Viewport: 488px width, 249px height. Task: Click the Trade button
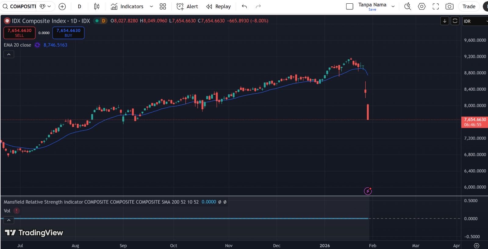[x=468, y=6]
